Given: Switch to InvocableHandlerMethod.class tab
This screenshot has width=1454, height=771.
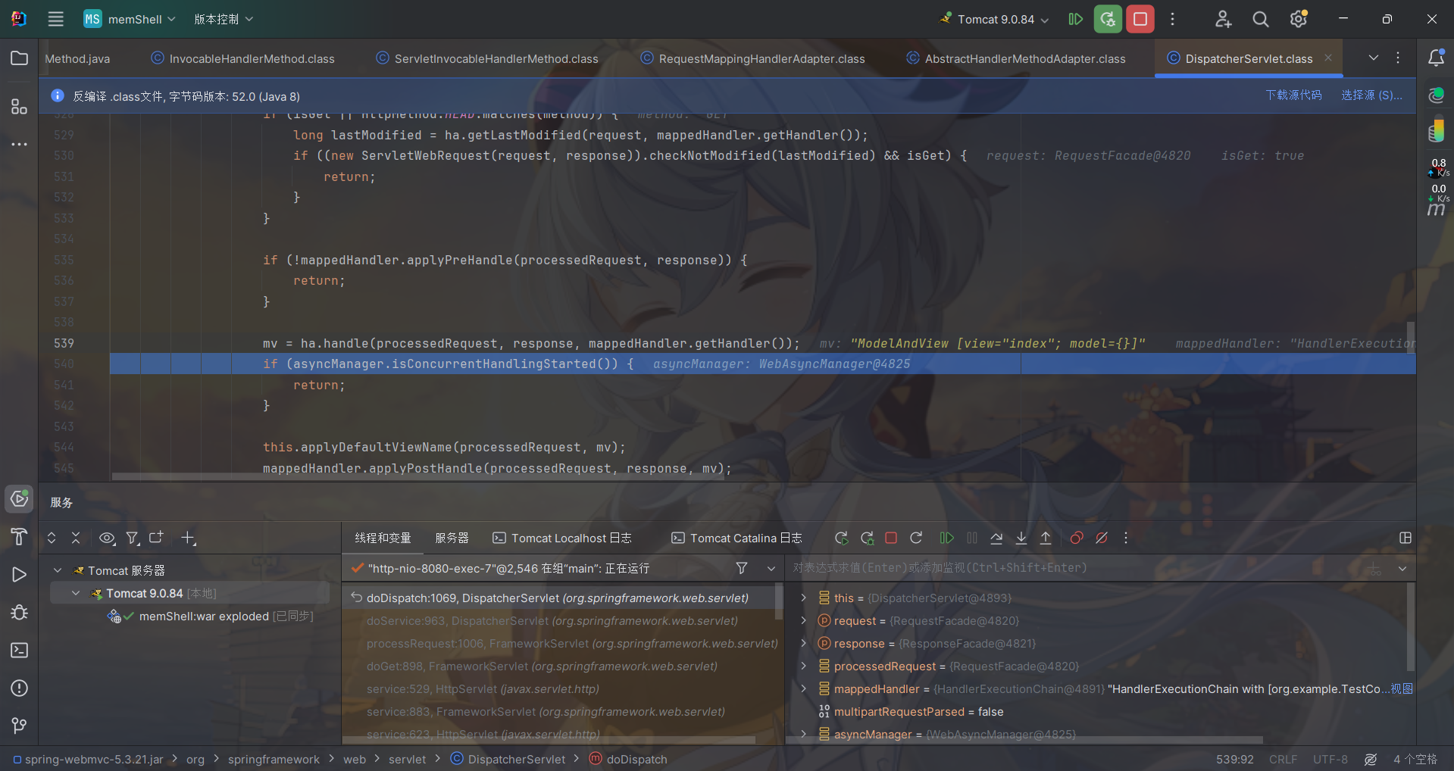Looking at the screenshot, I should tap(242, 58).
